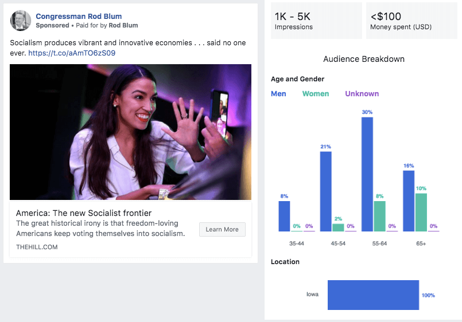Click the 16% men bar for 65+
The width and height of the screenshot is (462, 322).
point(409,201)
